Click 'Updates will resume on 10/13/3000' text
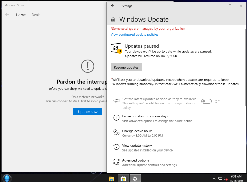 coord(151,56)
